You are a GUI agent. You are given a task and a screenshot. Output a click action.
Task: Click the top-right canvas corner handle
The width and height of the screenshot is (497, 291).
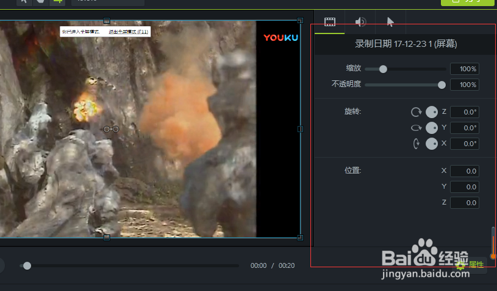coord(300,21)
